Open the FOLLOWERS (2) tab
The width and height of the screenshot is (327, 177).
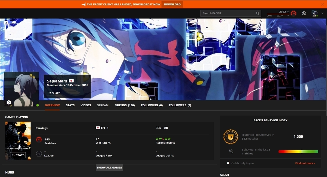[180, 105]
